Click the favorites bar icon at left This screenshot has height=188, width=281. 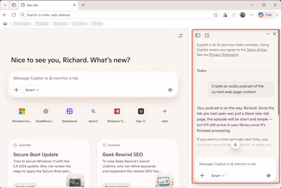[5, 24]
